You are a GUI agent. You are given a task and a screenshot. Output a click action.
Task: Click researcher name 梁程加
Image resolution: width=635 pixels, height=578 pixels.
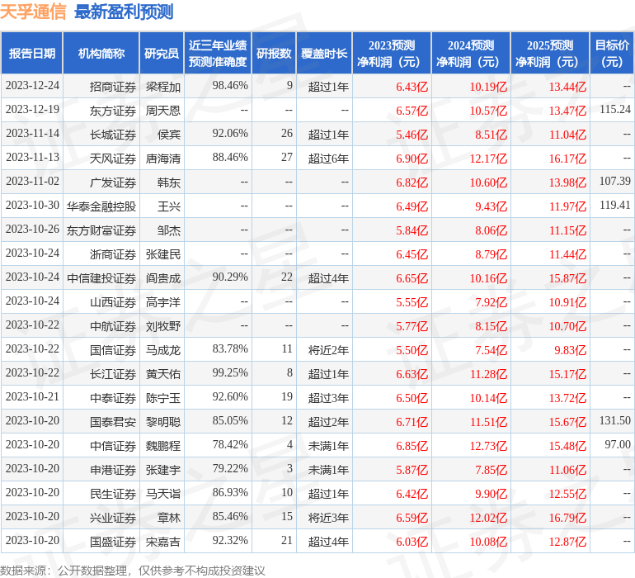(x=163, y=87)
